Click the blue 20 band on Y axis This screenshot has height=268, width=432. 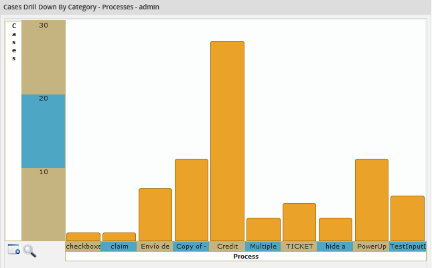coord(44,131)
